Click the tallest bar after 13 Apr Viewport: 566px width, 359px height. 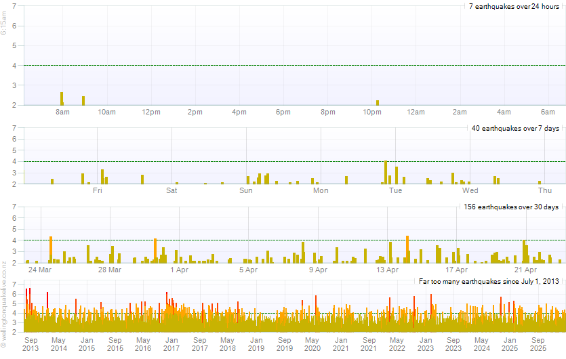(x=407, y=249)
